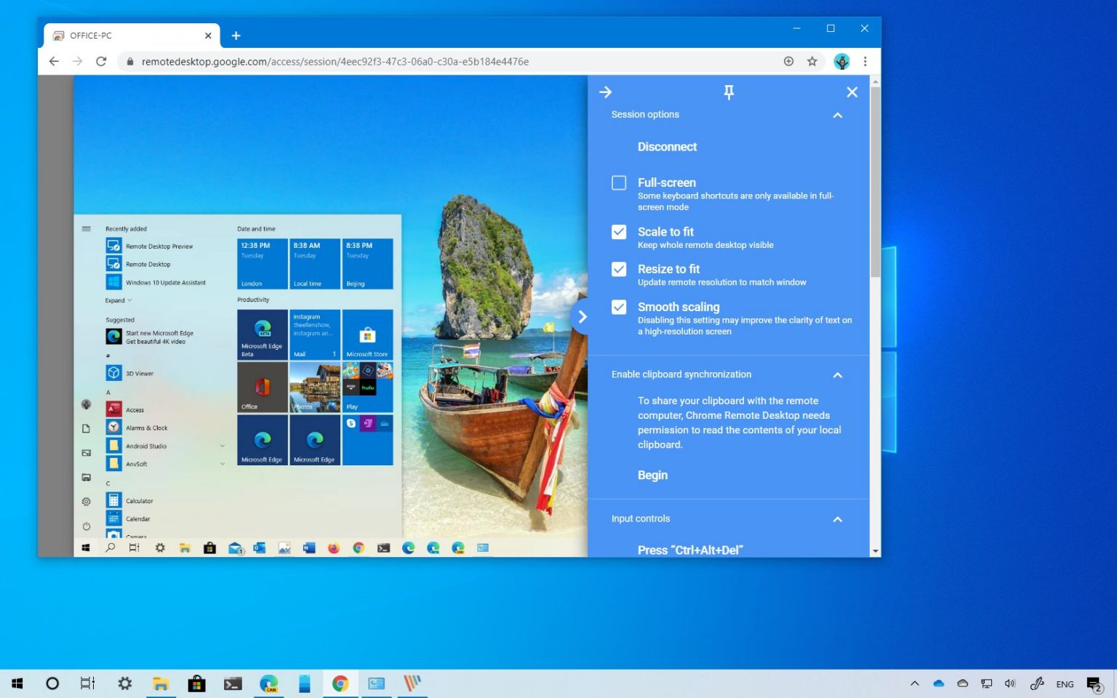Viewport: 1117px width, 698px height.
Task: Reload the Chrome page
Action: pyautogui.click(x=101, y=62)
